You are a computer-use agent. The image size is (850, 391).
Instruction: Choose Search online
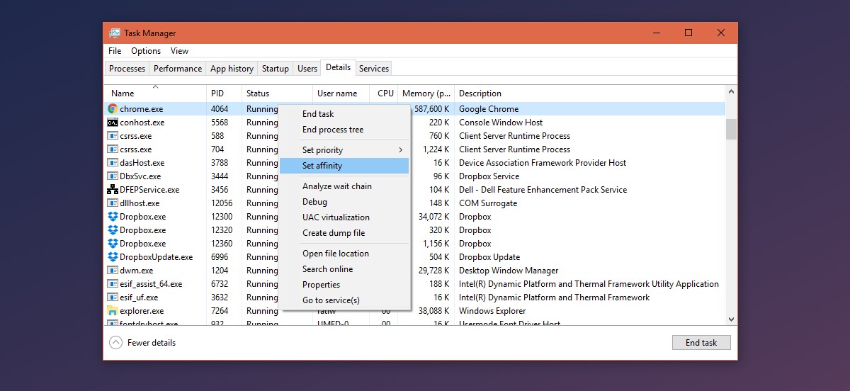(x=344, y=269)
